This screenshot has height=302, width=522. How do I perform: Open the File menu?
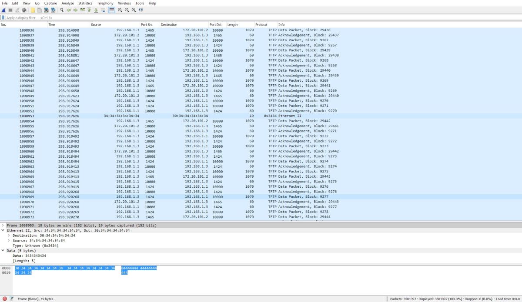[5, 3]
